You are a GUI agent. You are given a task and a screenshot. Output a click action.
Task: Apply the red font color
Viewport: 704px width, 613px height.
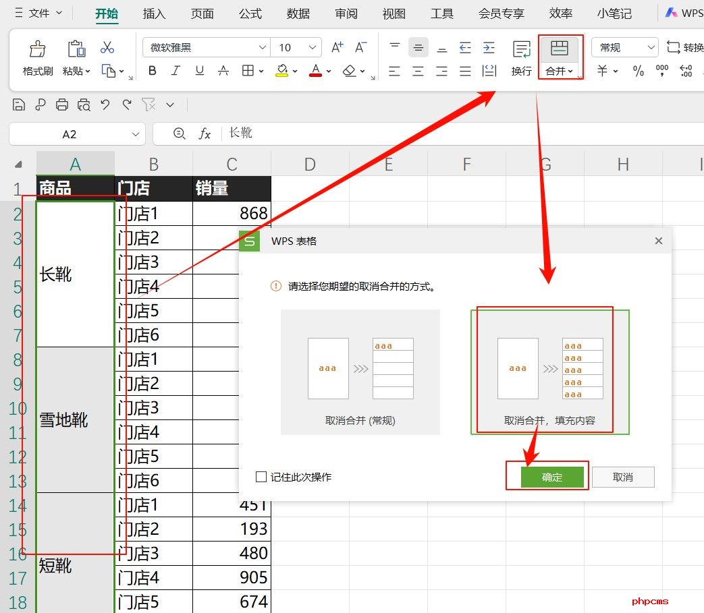pyautogui.click(x=316, y=70)
